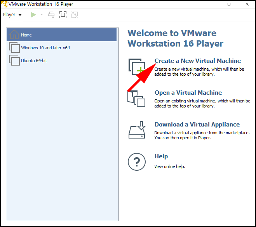Click 'Open an existing virtual machine' description
256x227 pixels.
tap(202, 103)
